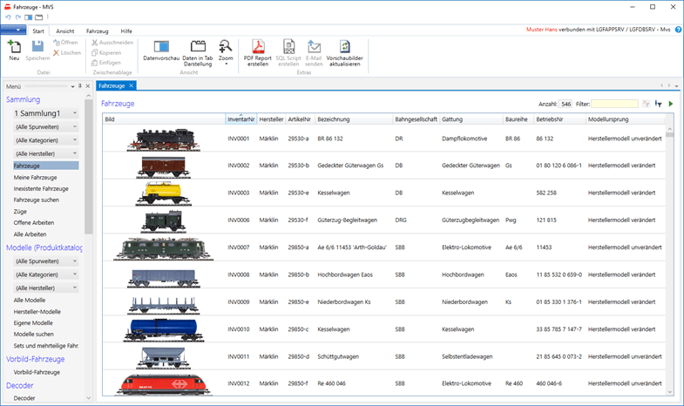Viewport: 684px width, 406px height.
Task: Switch to the Ansicht ribbon tab
Action: click(x=65, y=30)
